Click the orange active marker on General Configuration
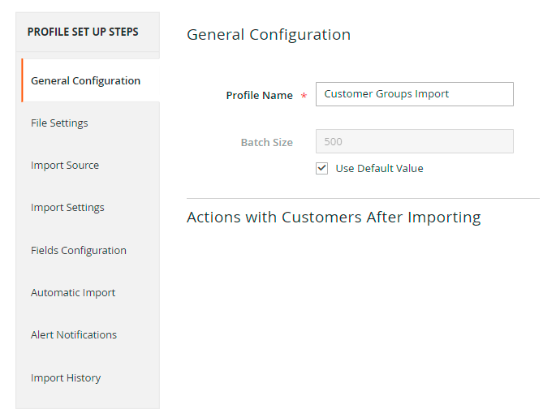The height and width of the screenshot is (418, 556). point(22,80)
